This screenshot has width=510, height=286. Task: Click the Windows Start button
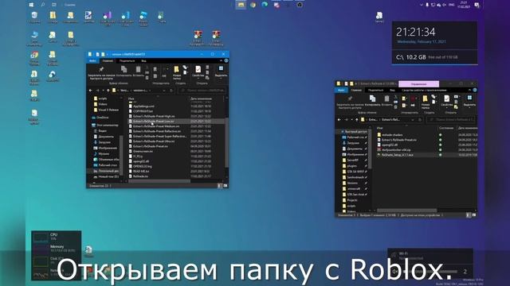[x=31, y=5]
